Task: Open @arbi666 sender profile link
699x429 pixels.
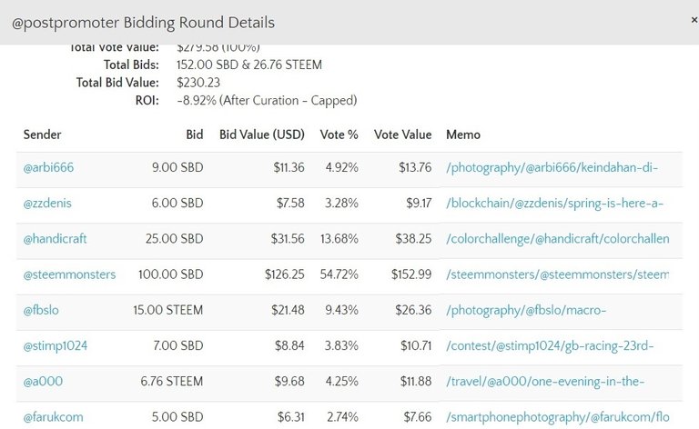Action: click(49, 168)
